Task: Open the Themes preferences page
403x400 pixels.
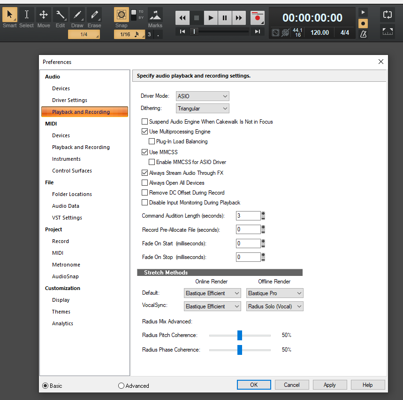Action: coord(61,312)
